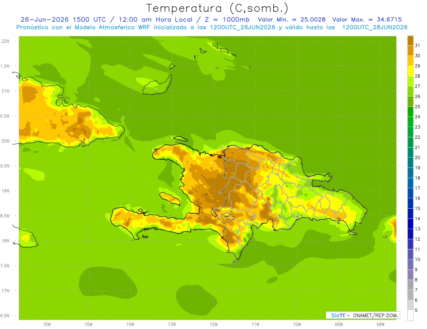This screenshot has width=427, height=329.
Task: Click the 17N latitude axis label
Action: 5,291
